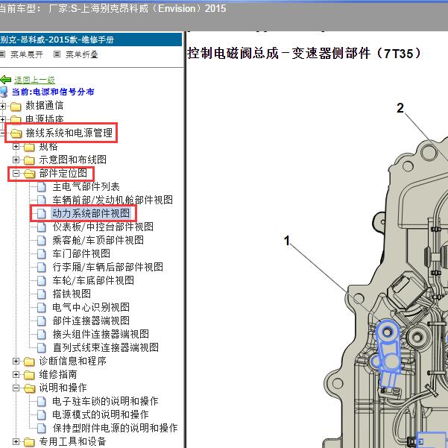Open 电气中心识别视图 page
Screen dimensions: 448x448
(91, 307)
